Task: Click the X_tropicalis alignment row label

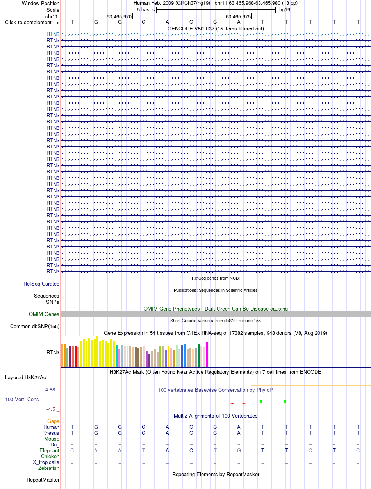Action: pyautogui.click(x=46, y=462)
